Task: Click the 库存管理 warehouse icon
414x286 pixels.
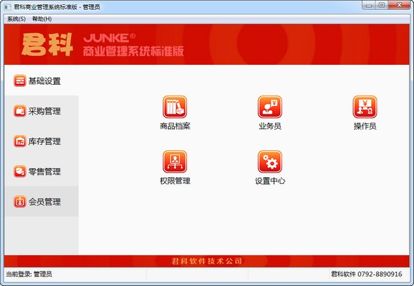Action: coord(20,141)
